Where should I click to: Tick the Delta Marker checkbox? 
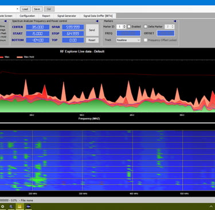[x=146, y=26]
